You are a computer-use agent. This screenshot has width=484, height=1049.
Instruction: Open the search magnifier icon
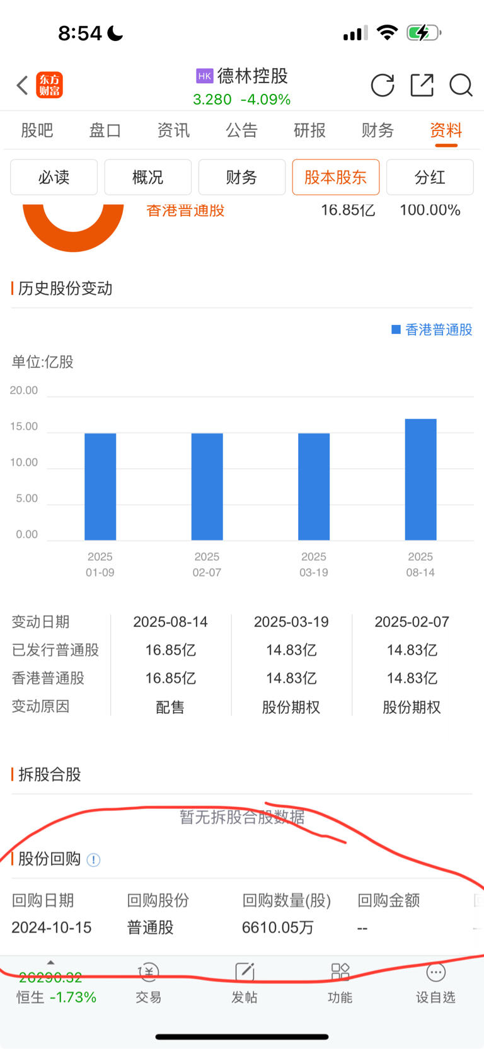click(x=461, y=85)
